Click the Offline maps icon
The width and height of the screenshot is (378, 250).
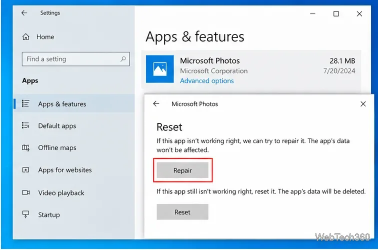click(x=25, y=147)
